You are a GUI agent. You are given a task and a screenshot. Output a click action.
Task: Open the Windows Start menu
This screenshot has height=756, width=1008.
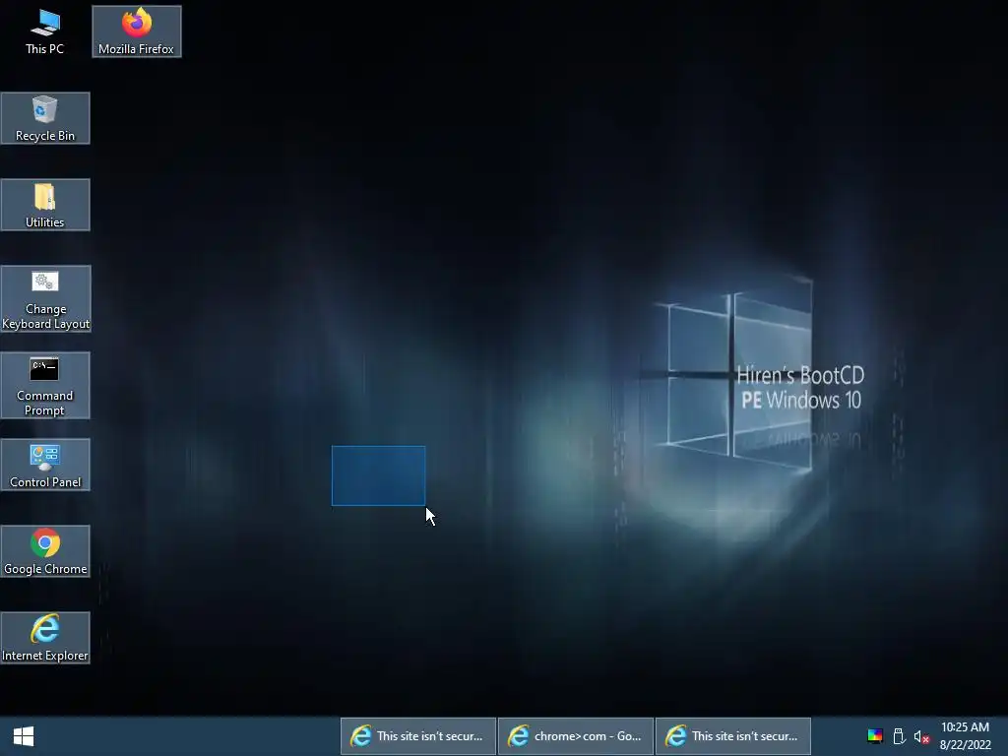(24, 736)
